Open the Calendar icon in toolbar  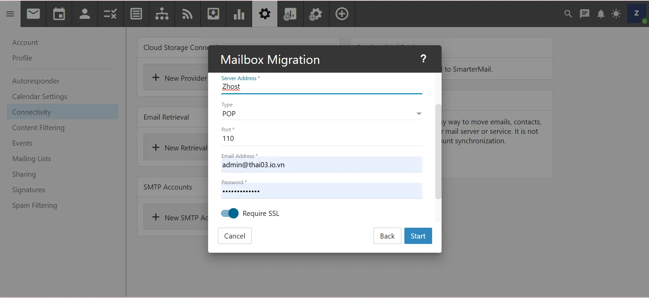[59, 14]
